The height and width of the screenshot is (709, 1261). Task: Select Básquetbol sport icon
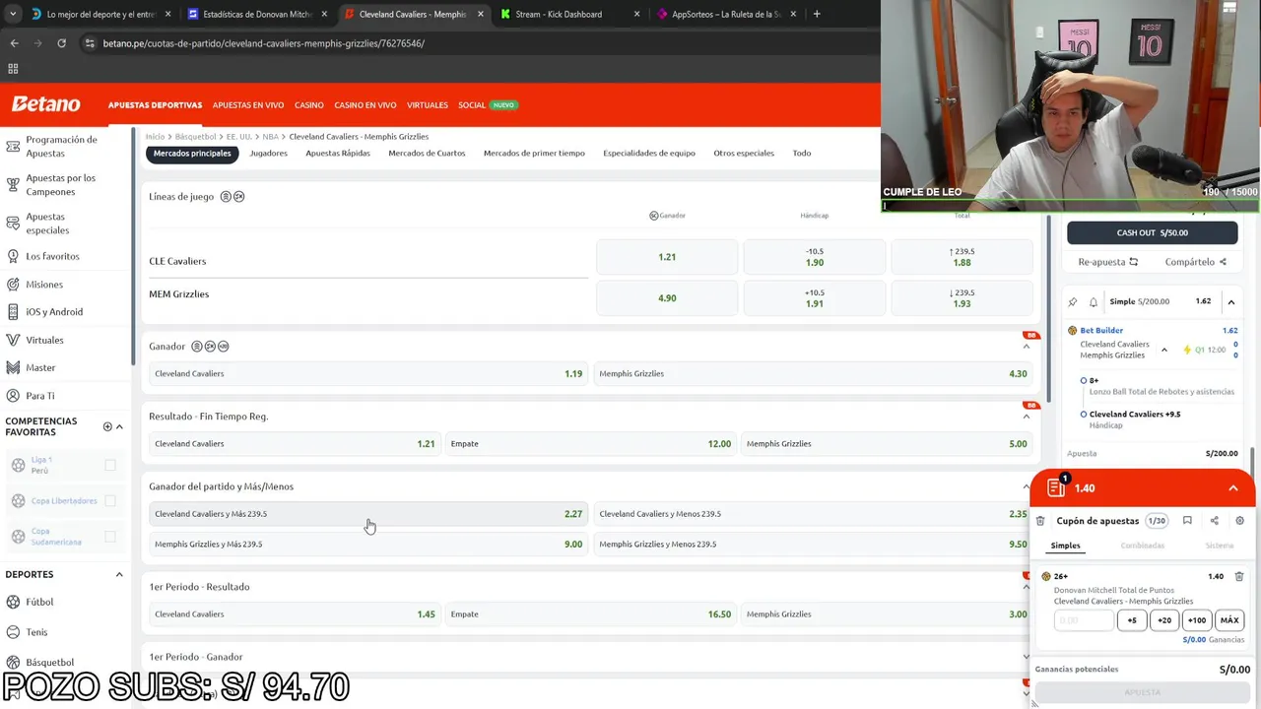click(x=13, y=662)
